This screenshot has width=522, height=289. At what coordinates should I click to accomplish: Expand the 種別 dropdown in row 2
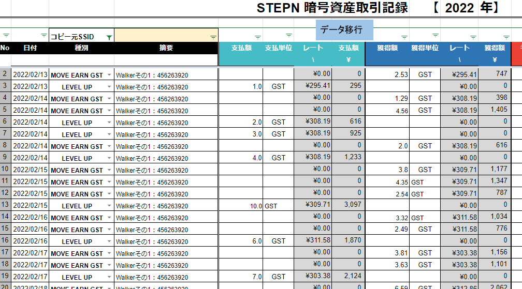[109, 75]
